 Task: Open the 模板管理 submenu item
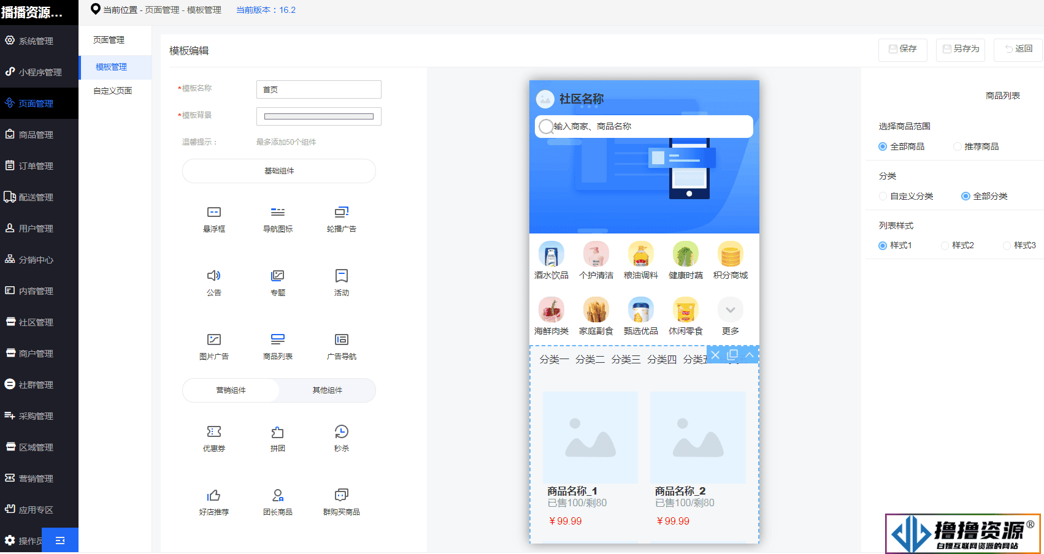(x=115, y=67)
